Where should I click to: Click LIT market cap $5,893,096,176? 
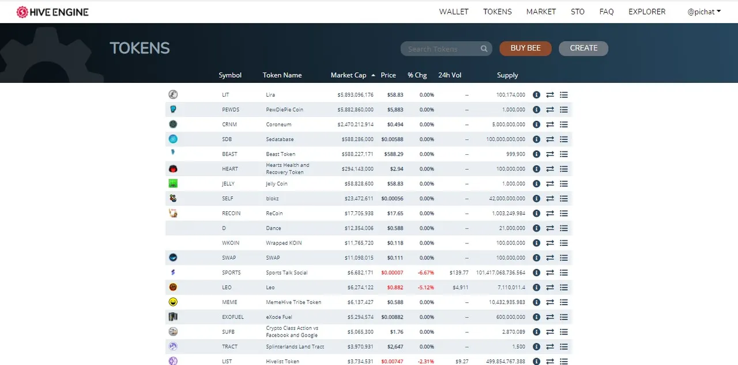(x=355, y=95)
